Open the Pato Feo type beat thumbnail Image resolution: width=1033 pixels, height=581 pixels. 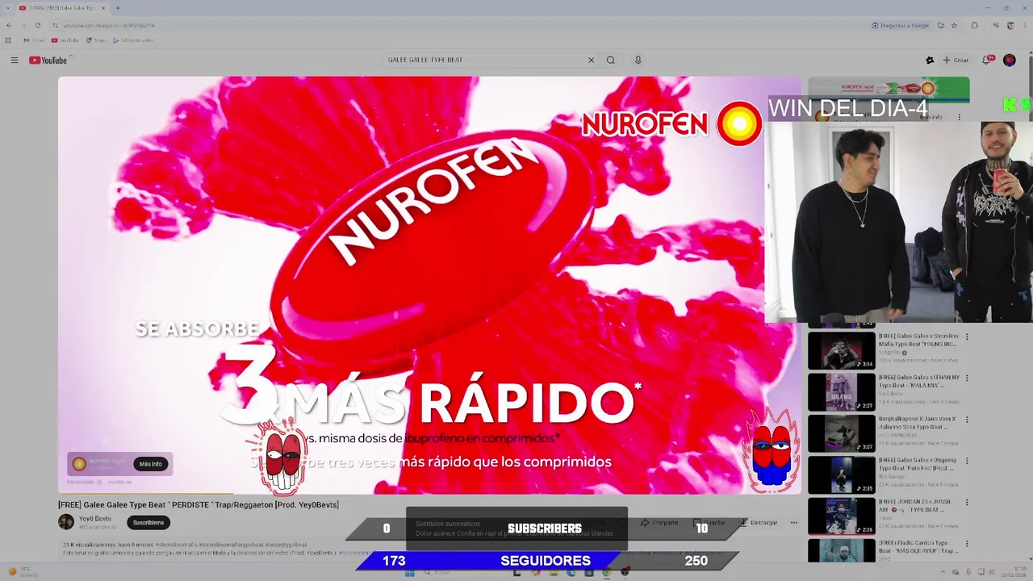(x=842, y=475)
